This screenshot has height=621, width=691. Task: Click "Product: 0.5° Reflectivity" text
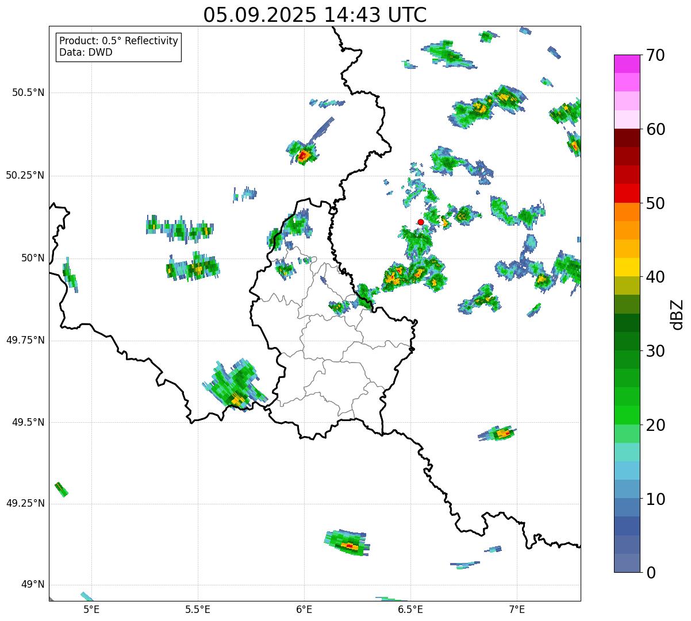(119, 41)
